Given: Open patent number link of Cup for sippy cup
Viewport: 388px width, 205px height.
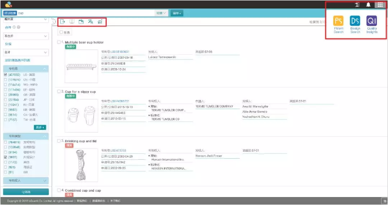Looking at the screenshot, I should (x=115, y=101).
